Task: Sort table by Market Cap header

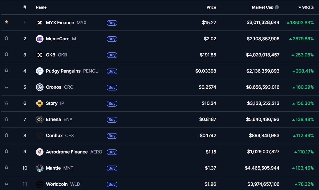Action: [x=262, y=7]
